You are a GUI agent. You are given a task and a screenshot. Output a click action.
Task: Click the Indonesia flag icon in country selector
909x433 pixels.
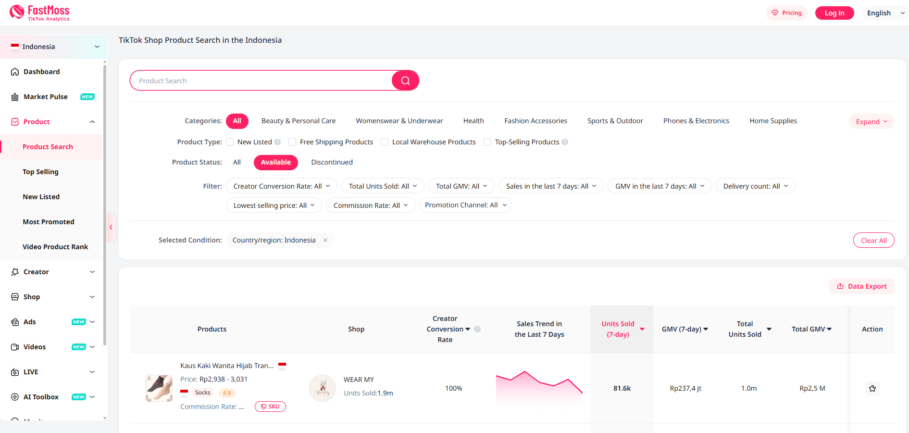point(15,47)
